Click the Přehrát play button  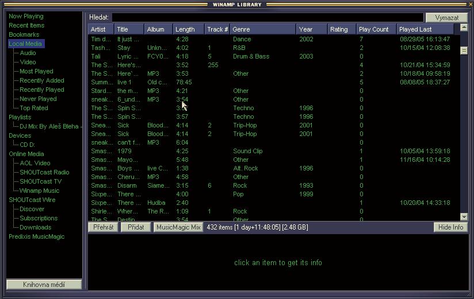tap(103, 227)
